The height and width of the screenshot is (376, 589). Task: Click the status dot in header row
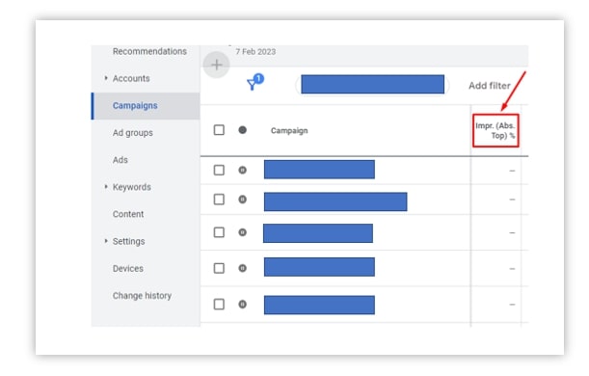point(243,130)
